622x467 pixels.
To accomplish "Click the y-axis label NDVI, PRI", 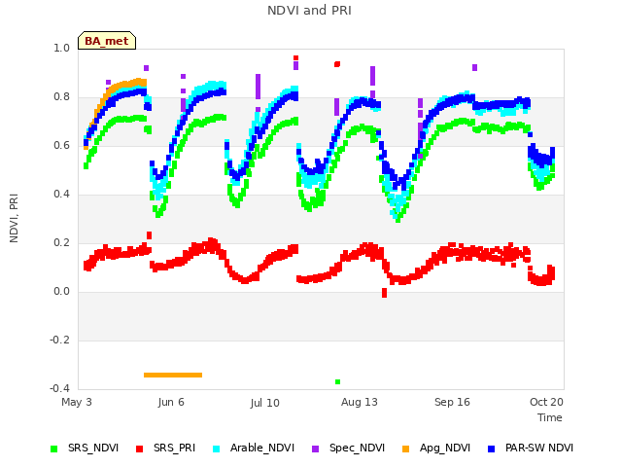I will tap(14, 218).
